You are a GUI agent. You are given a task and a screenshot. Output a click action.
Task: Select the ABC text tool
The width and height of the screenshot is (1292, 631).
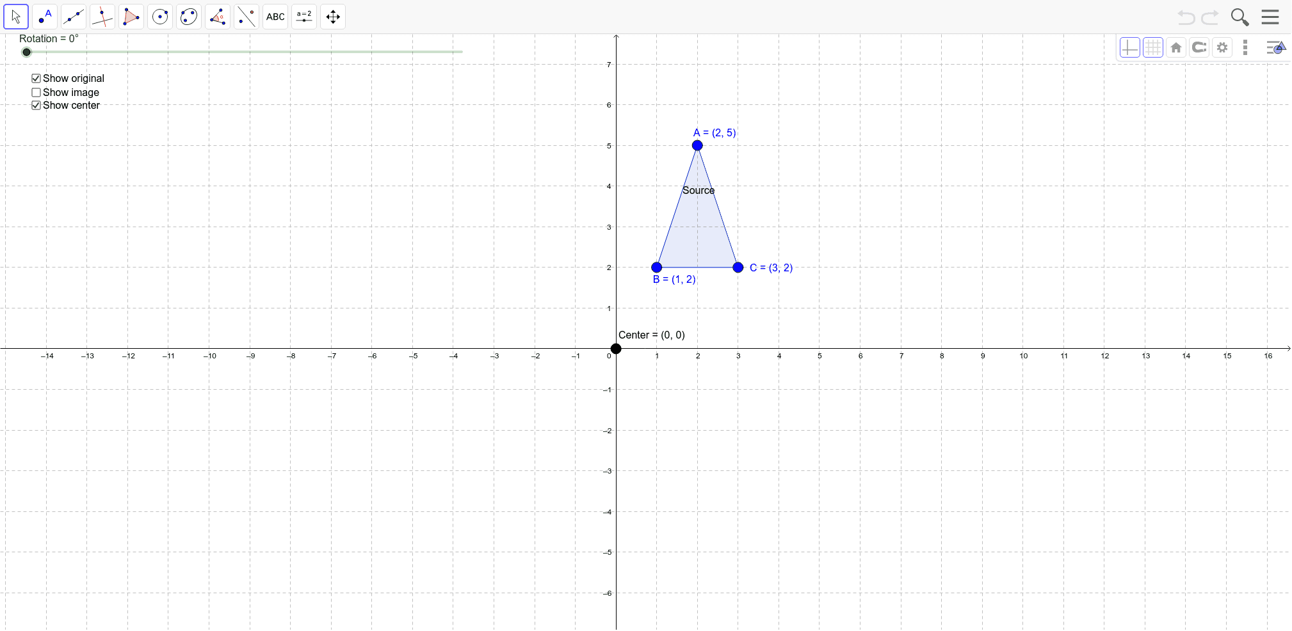275,17
